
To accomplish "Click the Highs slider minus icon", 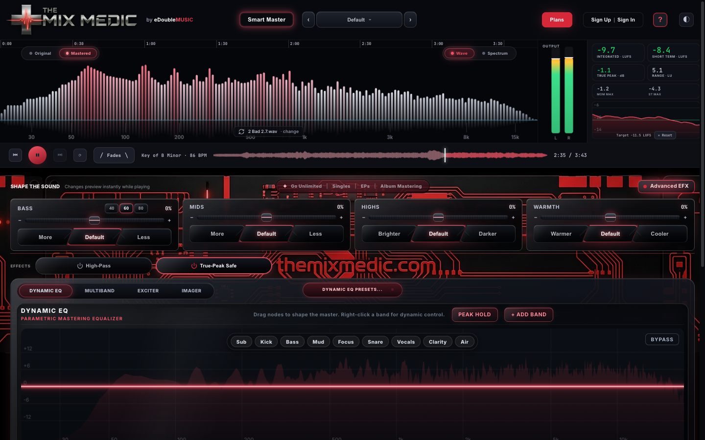I will click(x=364, y=218).
